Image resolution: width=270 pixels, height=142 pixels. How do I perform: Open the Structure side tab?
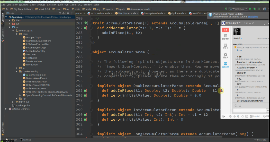pyautogui.click(x=3, y=35)
